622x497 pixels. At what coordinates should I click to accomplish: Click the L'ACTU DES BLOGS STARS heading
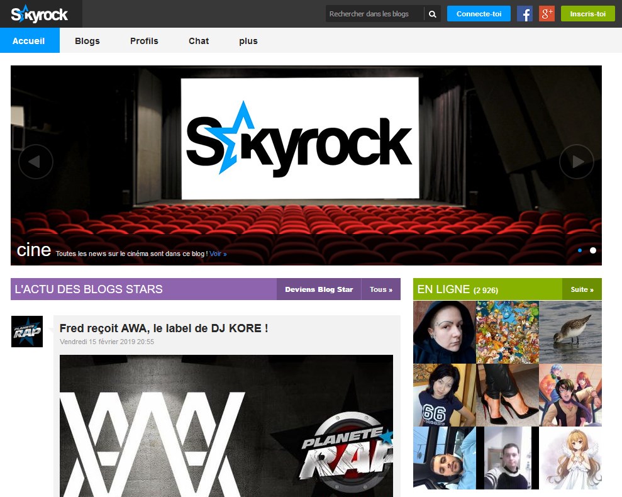point(89,289)
